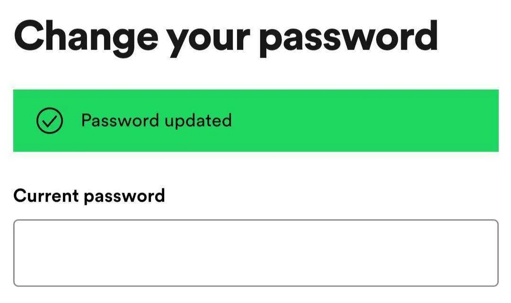The height and width of the screenshot is (303, 511).
Task: Click the word "password" in the heading
Action: click(348, 37)
